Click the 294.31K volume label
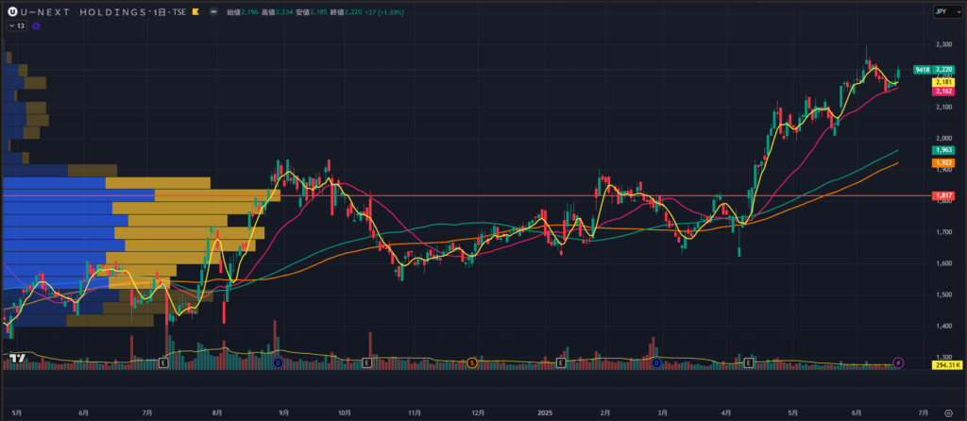The height and width of the screenshot is (421, 967). [949, 365]
